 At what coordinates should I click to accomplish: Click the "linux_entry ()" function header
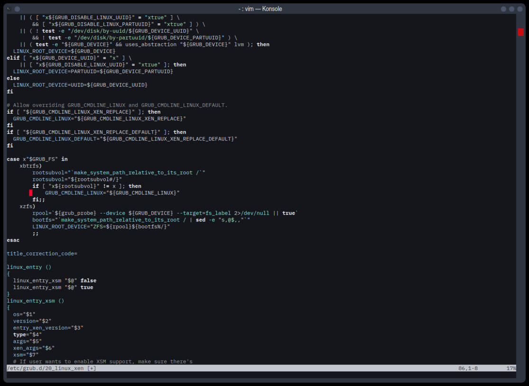pos(29,267)
